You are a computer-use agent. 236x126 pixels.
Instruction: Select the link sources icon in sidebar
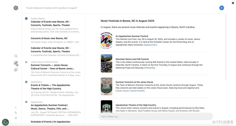[x=16, y=63]
